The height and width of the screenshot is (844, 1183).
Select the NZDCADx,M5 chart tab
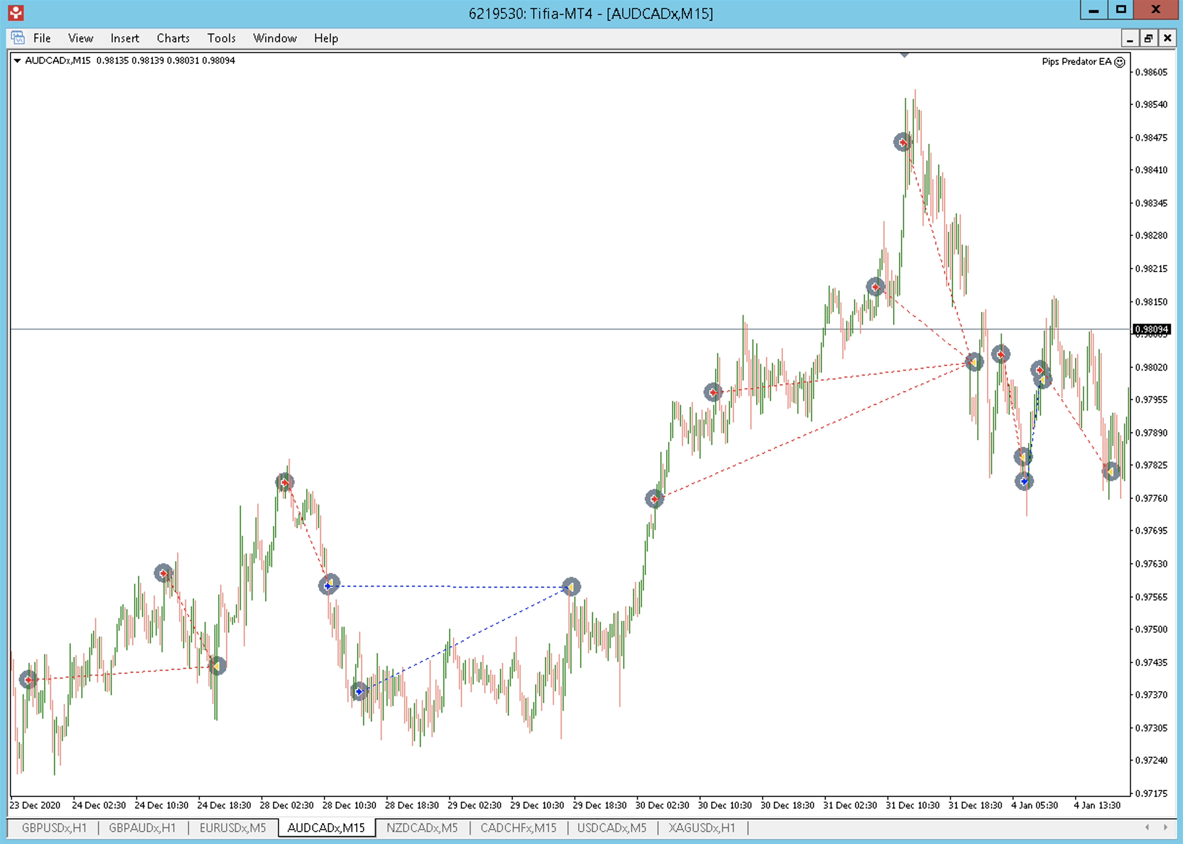tap(422, 828)
